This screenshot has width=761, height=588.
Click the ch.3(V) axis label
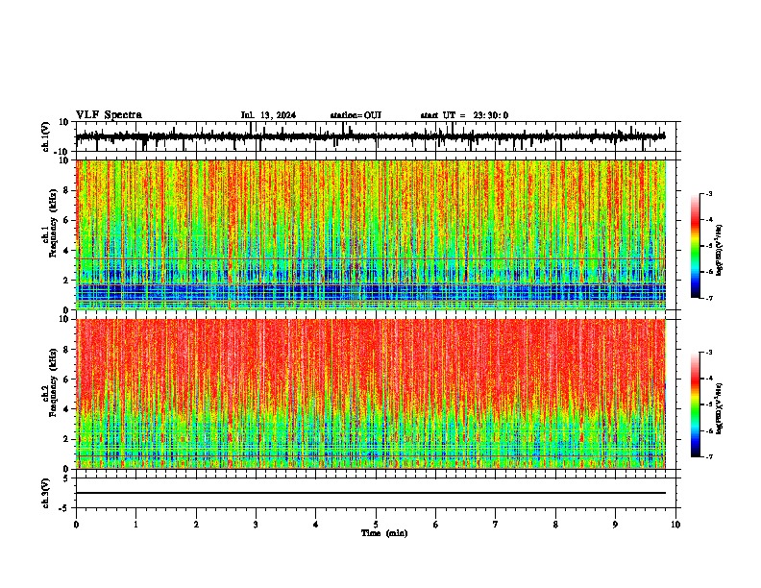46,494
